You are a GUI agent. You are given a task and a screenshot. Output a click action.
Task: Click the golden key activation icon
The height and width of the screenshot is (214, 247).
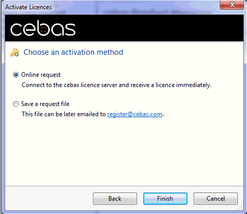click(14, 52)
